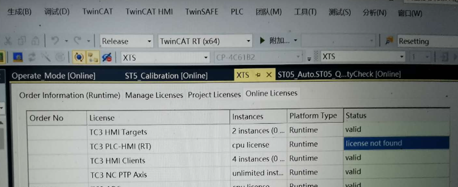This screenshot has height=187, width=458.
Task: Close the XTS document tab
Action: pyautogui.click(x=269, y=75)
